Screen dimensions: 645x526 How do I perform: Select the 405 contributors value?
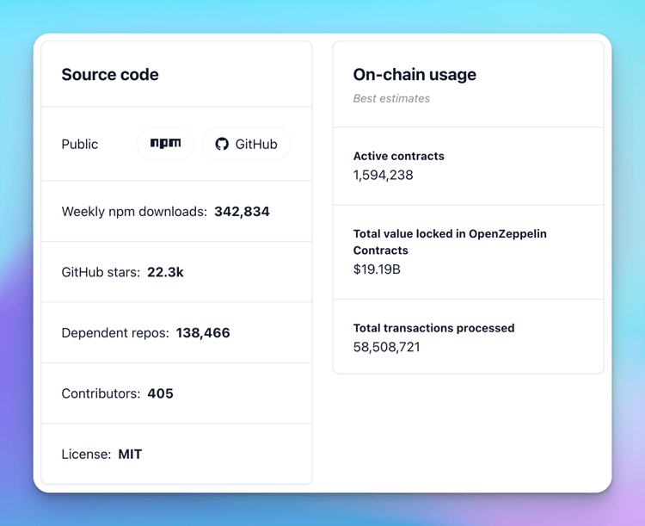161,393
